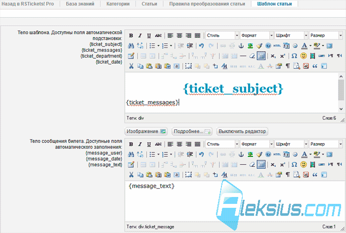Open the Правила преобразования статьи tab
The width and height of the screenshot is (346, 233).
(x=207, y=4)
